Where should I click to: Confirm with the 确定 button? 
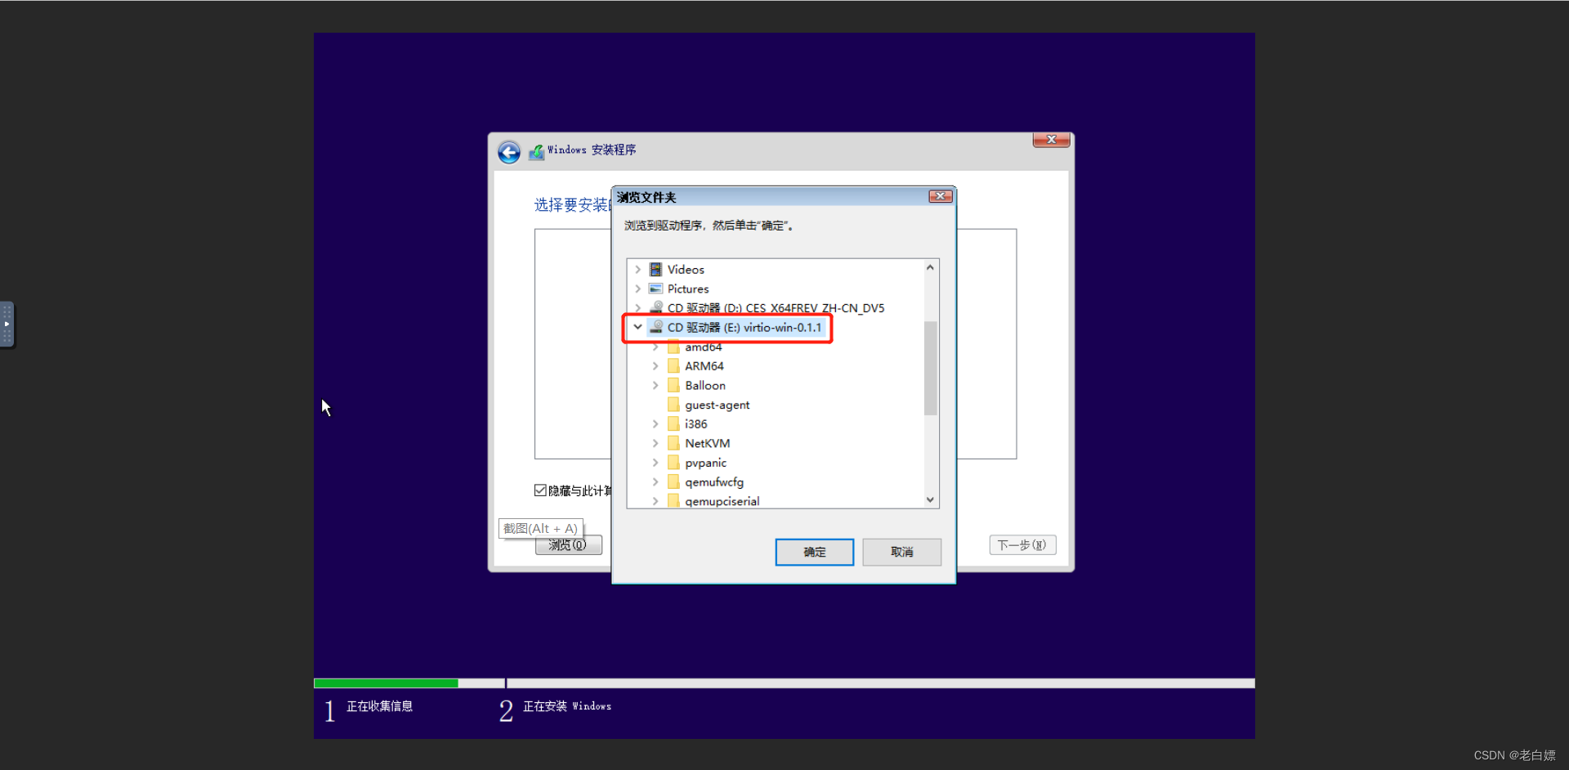coord(815,552)
